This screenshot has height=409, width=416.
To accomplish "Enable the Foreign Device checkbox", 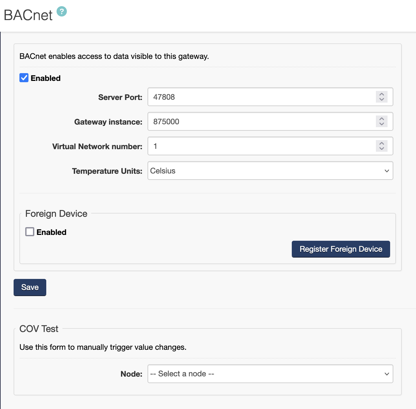I will 30,232.
